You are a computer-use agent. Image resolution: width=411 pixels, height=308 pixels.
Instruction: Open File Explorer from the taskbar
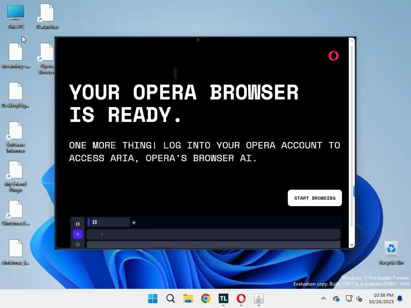coord(188,298)
